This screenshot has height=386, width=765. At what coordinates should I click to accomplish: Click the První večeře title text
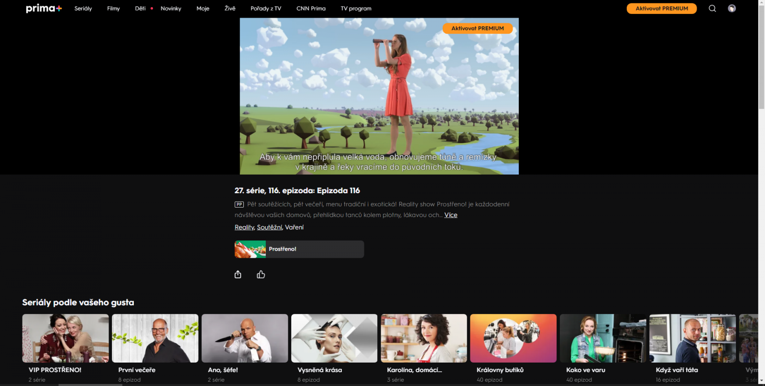[137, 370]
